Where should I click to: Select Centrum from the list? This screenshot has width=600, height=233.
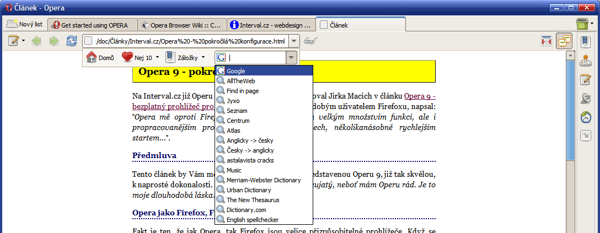[264, 121]
